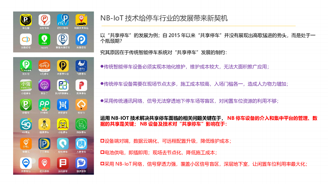Open the green inpark app

click(44, 39)
